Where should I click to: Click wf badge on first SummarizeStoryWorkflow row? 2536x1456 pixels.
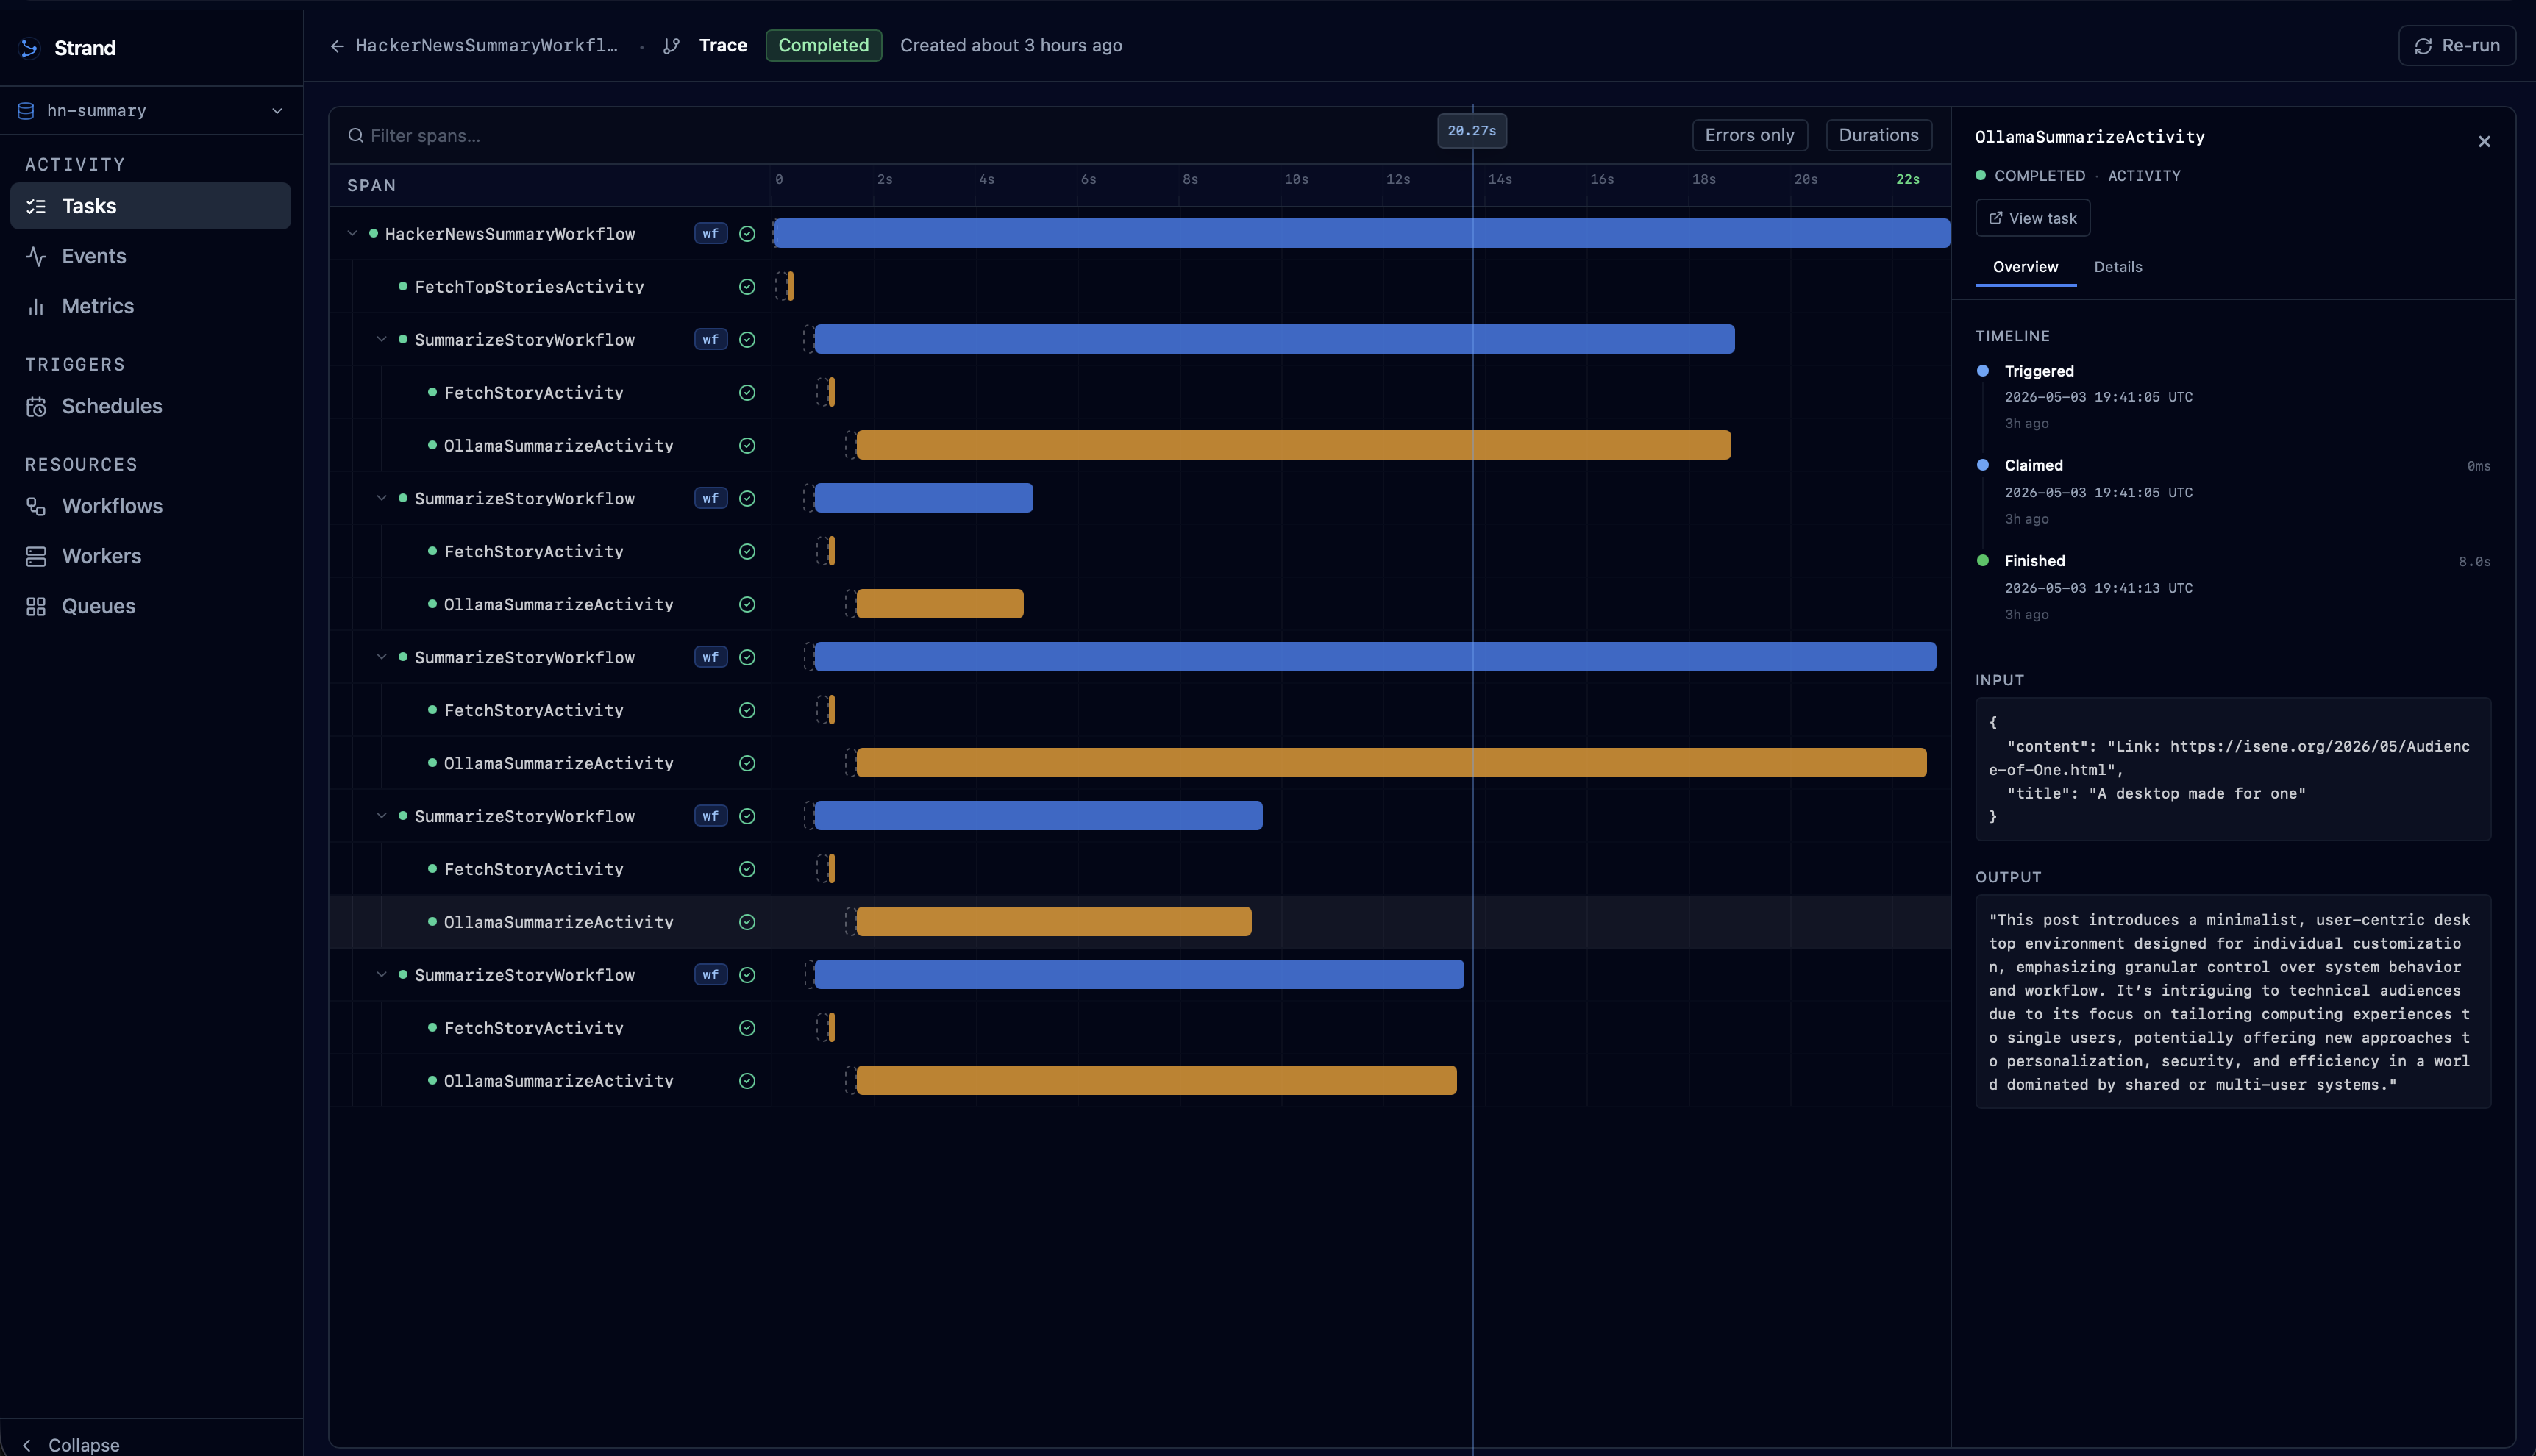710,340
